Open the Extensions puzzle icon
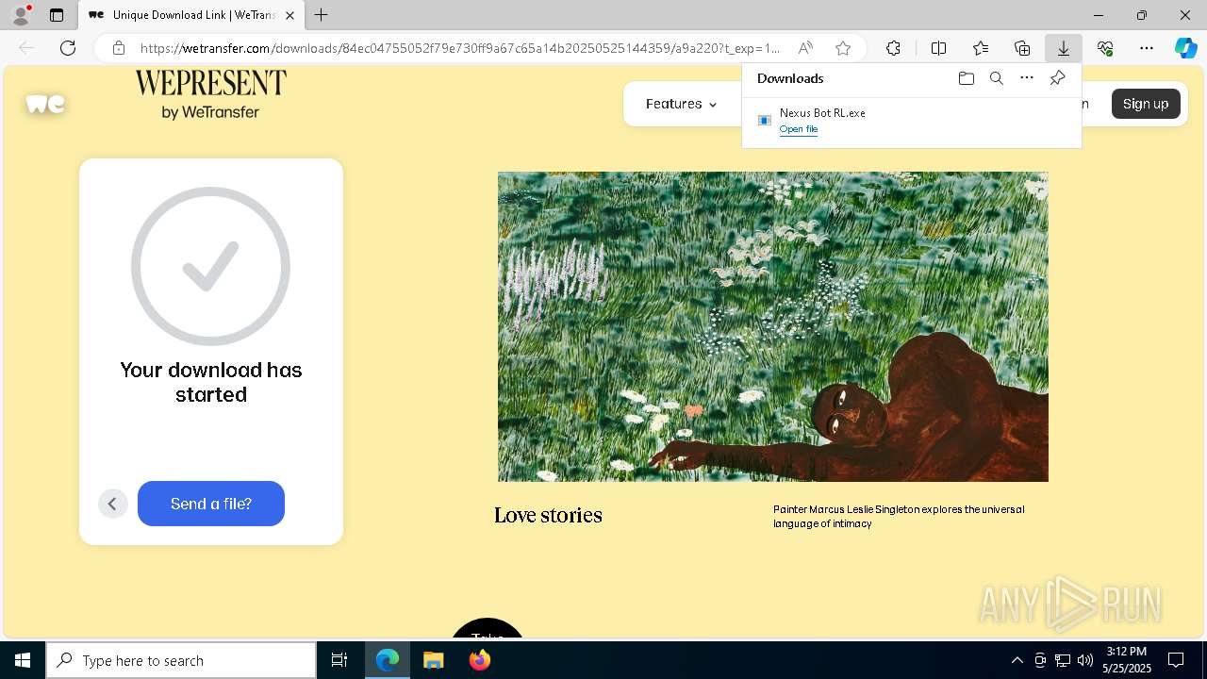The image size is (1207, 679). point(893,48)
